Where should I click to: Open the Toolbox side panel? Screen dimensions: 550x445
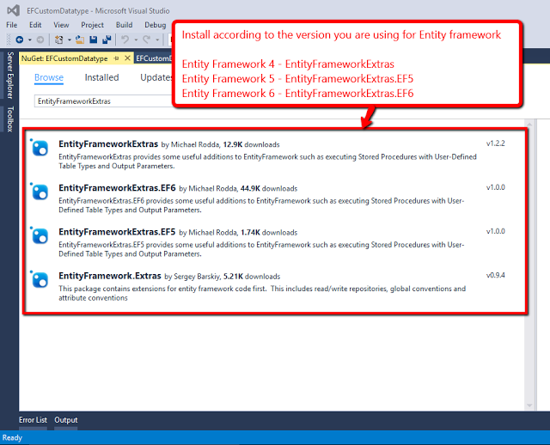tap(10, 119)
